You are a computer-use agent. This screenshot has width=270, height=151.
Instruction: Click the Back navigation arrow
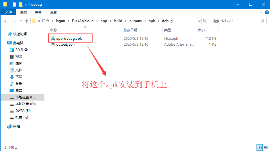click(x=6, y=21)
